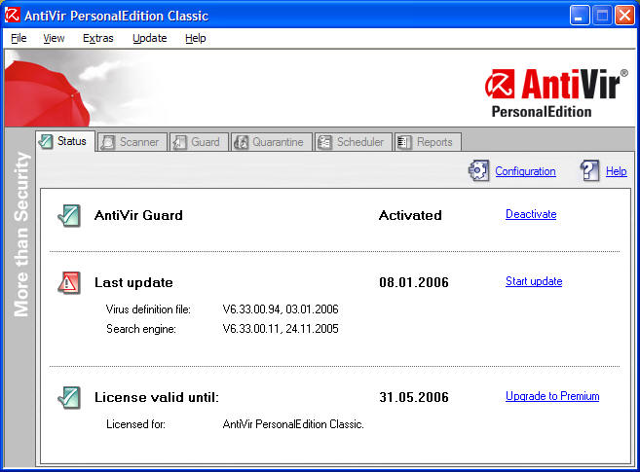Switch to the Guard tab
The height and width of the screenshot is (472, 640).
[199, 142]
